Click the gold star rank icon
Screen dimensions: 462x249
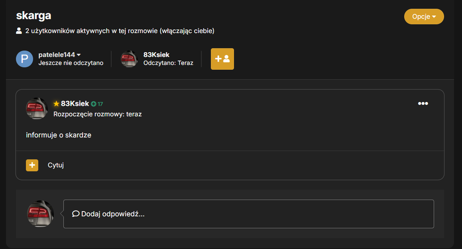[56, 104]
